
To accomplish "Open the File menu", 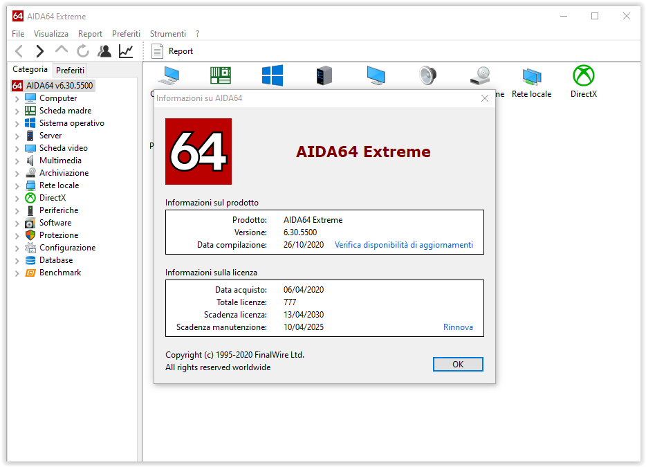I will point(18,34).
